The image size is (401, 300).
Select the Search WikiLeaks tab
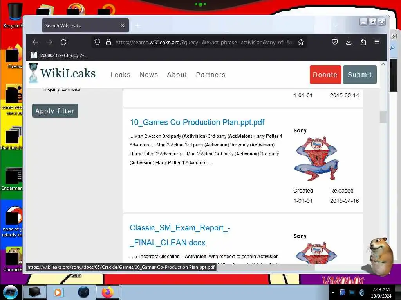(x=85, y=25)
